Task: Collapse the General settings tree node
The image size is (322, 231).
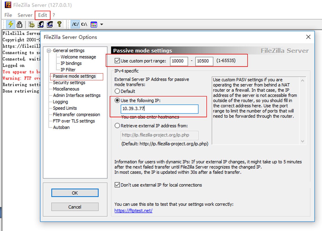Action: [x=49, y=50]
